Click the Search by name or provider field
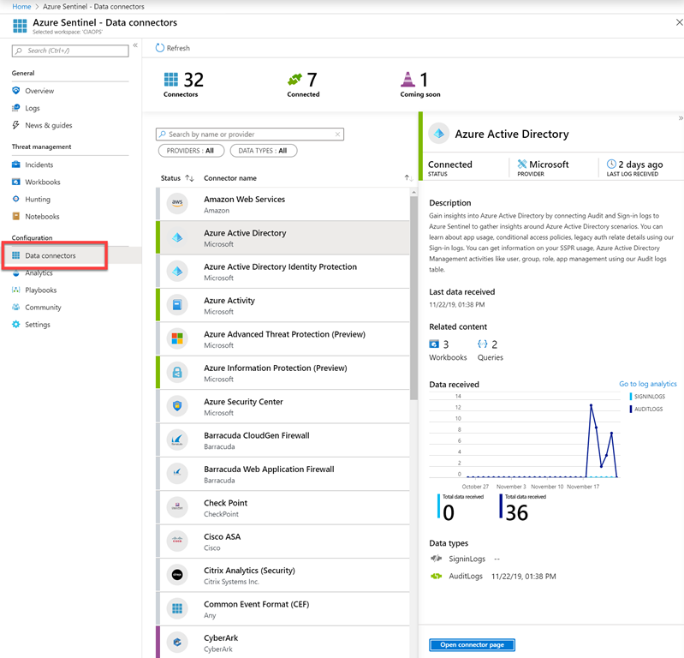 (250, 135)
